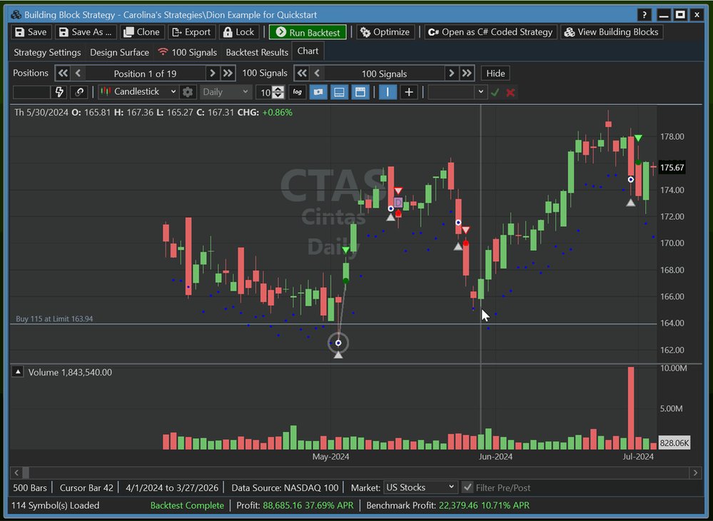The height and width of the screenshot is (521, 713).
Task: Toggle the calendar-style pane display button
Action: (360, 92)
